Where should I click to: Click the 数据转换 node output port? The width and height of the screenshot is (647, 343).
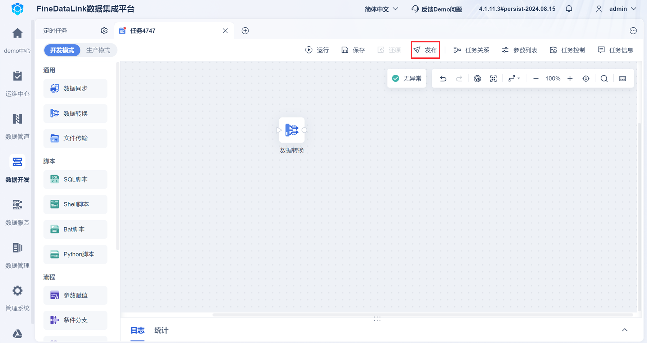(x=304, y=130)
